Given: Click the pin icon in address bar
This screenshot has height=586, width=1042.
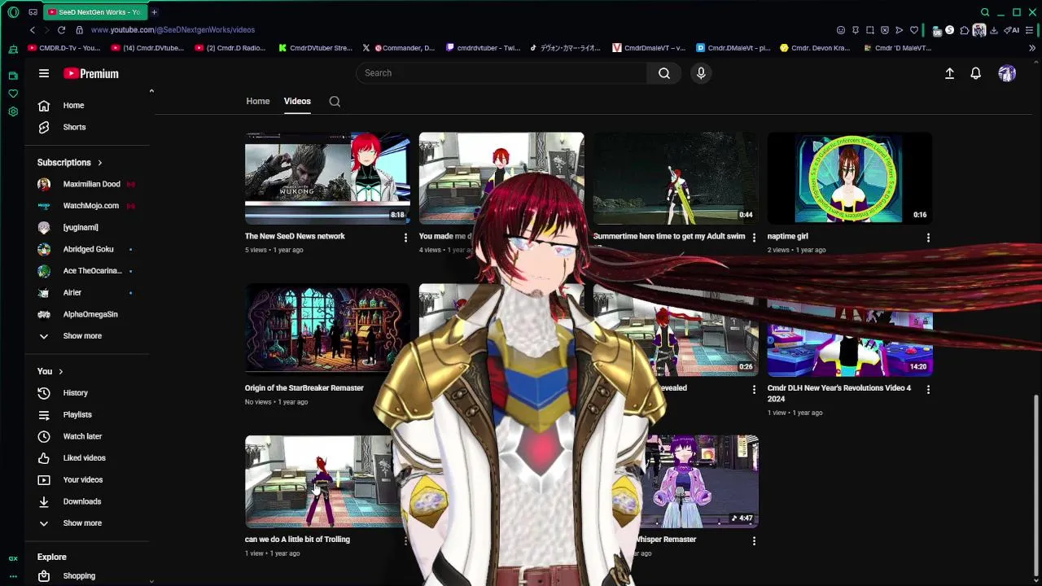Looking at the screenshot, I should click(x=856, y=30).
